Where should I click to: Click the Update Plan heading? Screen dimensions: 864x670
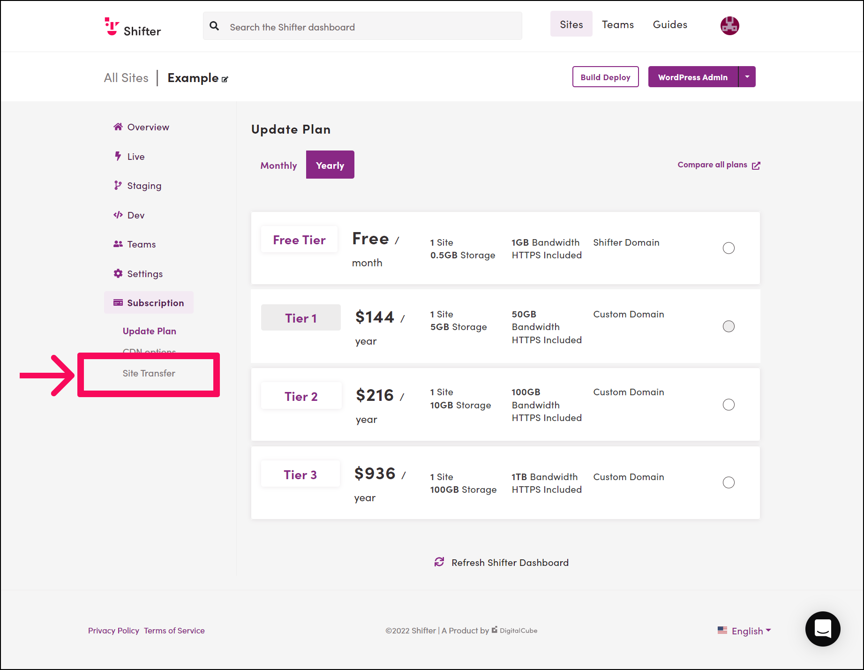tap(291, 129)
